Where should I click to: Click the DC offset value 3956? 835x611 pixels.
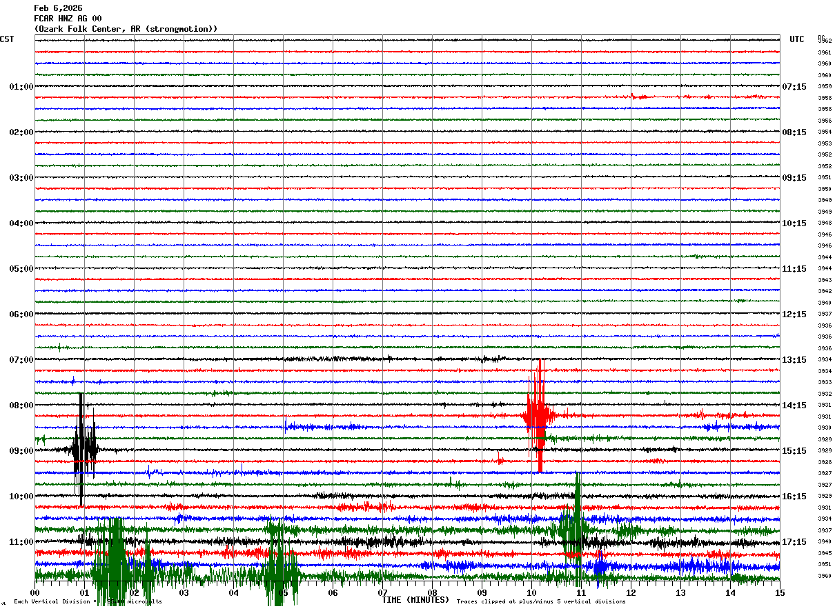point(825,121)
